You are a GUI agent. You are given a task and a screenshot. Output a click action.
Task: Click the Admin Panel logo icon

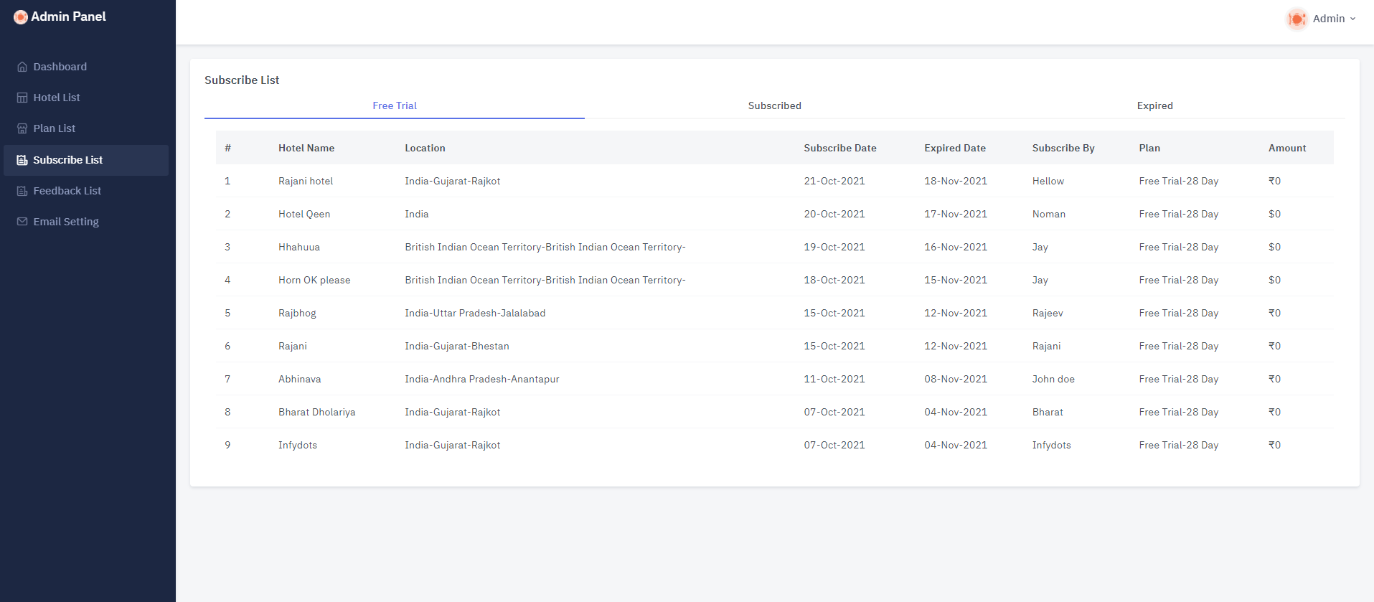click(x=21, y=17)
